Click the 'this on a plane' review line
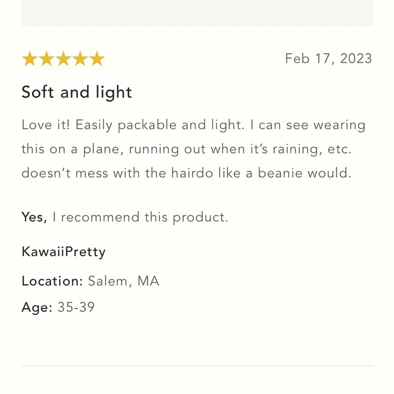 [x=186, y=149]
